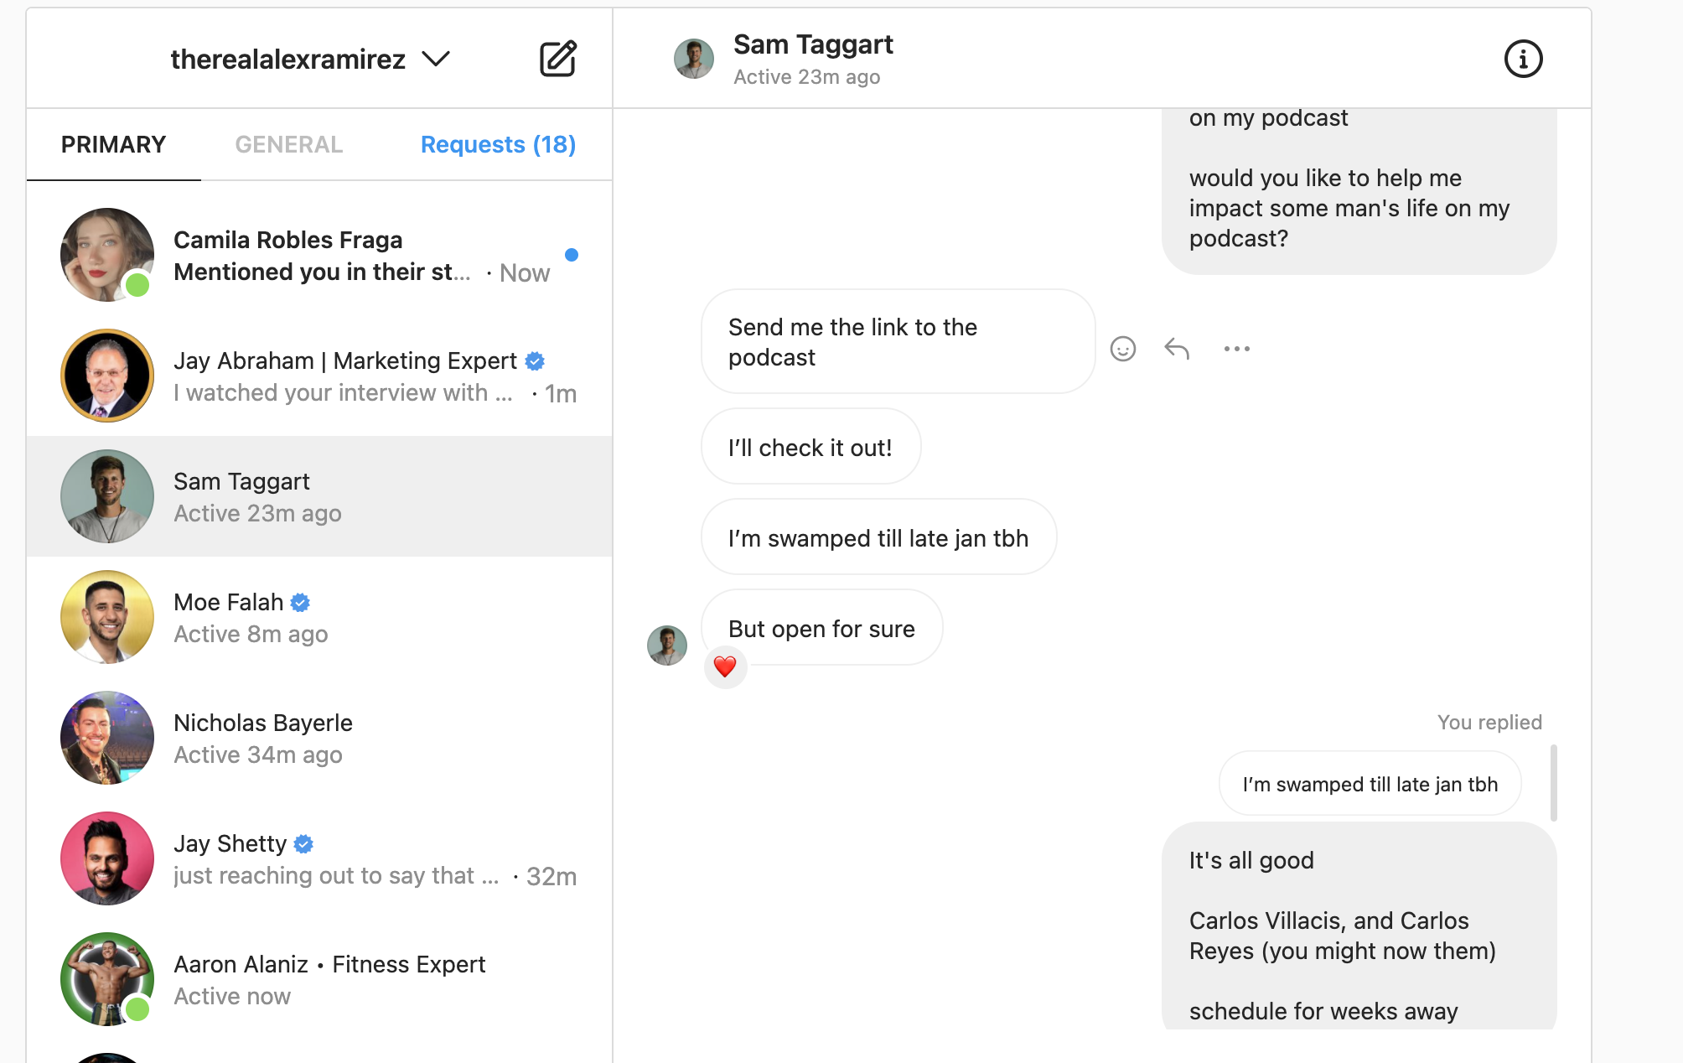
Task: Open the new message compose icon
Action: 557,59
